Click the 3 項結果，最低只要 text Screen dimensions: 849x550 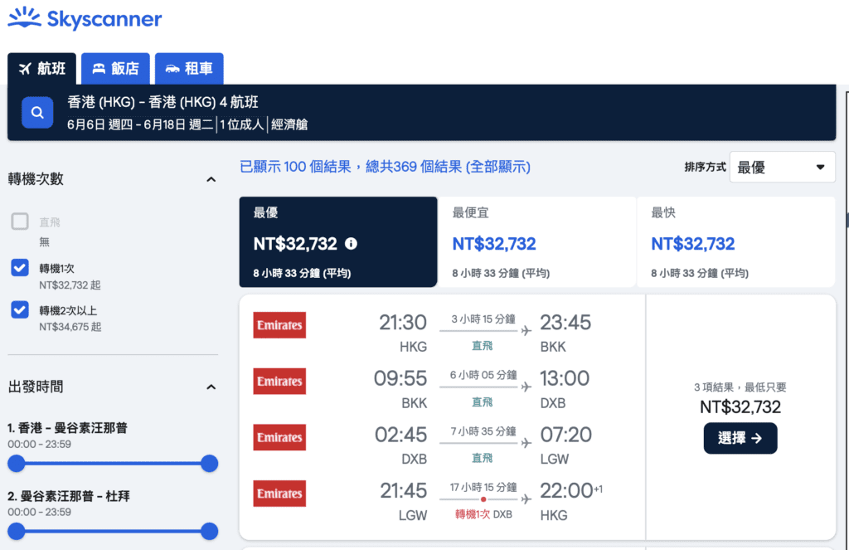click(740, 387)
